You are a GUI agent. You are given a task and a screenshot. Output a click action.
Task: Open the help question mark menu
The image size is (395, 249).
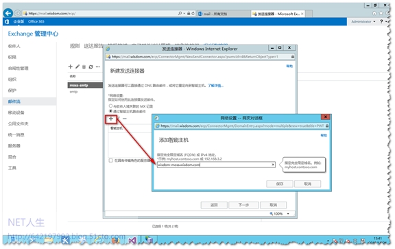[x=381, y=21]
